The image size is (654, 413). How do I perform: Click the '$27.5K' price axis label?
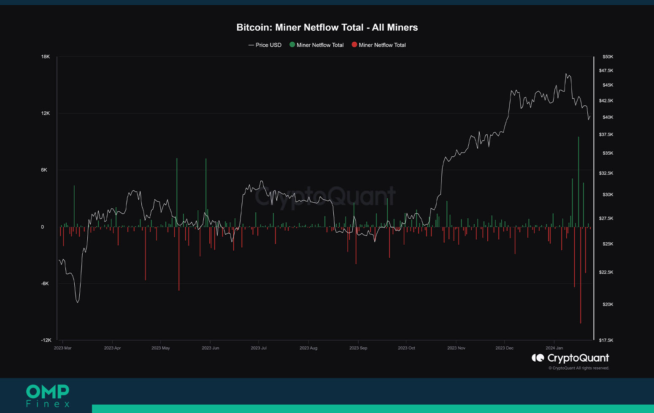pyautogui.click(x=606, y=218)
